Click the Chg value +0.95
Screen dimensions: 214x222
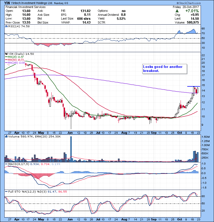coord(194,15)
